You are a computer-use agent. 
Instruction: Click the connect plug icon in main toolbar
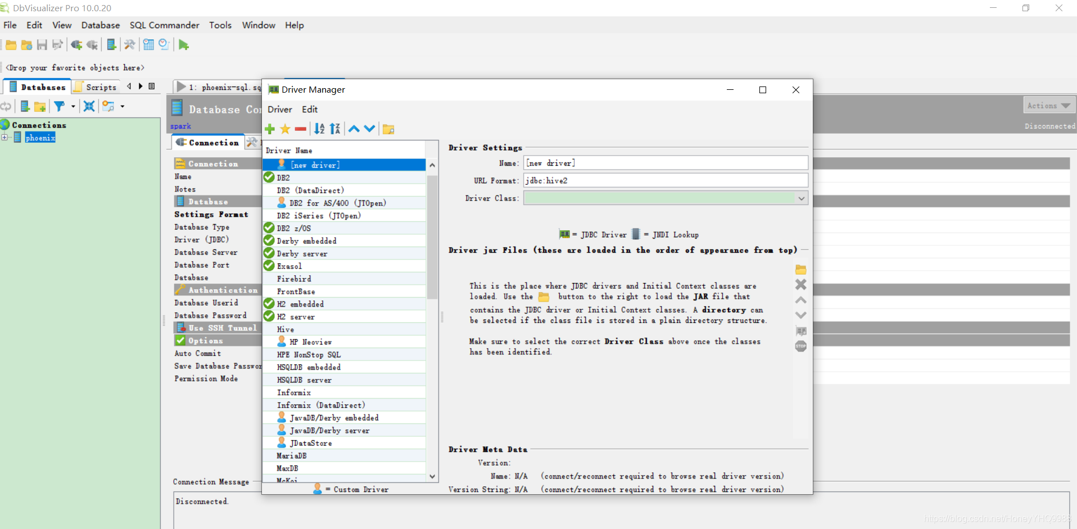[76, 45]
